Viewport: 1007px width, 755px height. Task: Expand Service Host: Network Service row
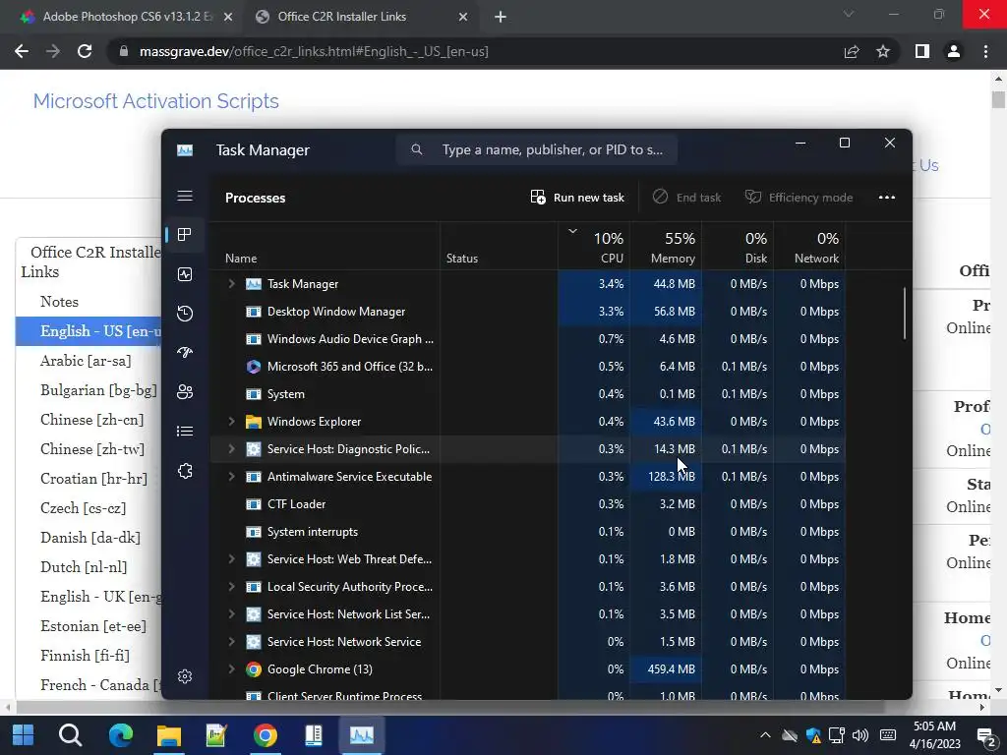(231, 642)
